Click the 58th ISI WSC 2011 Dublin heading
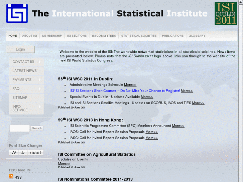243x182 pixels. tap(86, 79)
